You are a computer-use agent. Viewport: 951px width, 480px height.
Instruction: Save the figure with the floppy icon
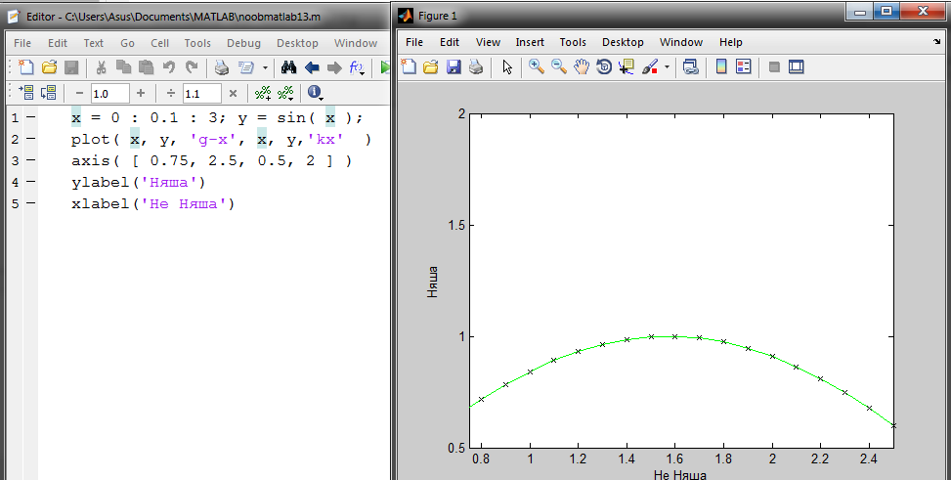tap(454, 66)
